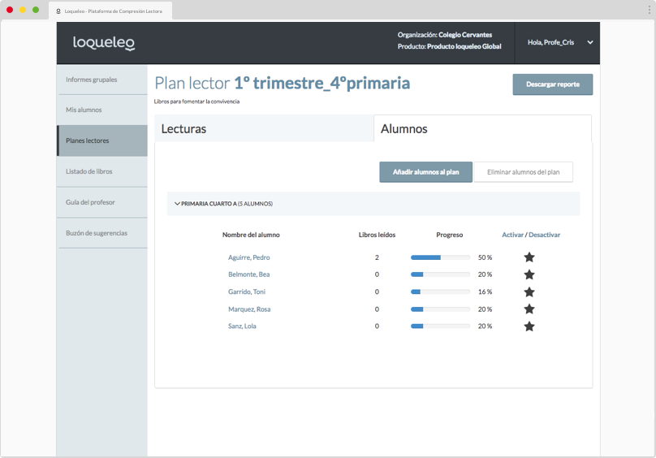The height and width of the screenshot is (458, 656).
Task: Click the Libros leídos column header
Action: click(x=377, y=235)
